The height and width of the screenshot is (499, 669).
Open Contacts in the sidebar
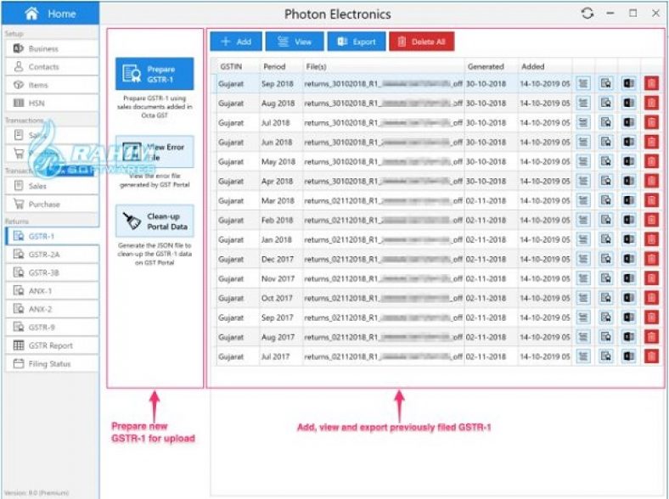(x=52, y=66)
